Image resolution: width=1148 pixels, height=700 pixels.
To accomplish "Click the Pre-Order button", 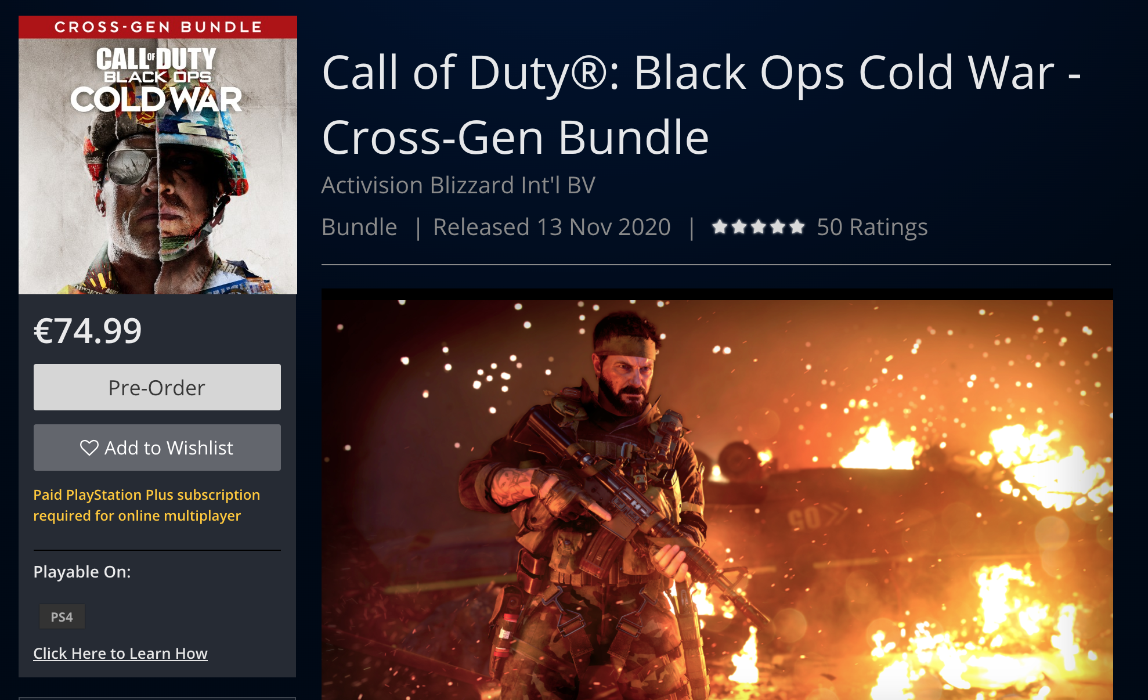I will 157,387.
